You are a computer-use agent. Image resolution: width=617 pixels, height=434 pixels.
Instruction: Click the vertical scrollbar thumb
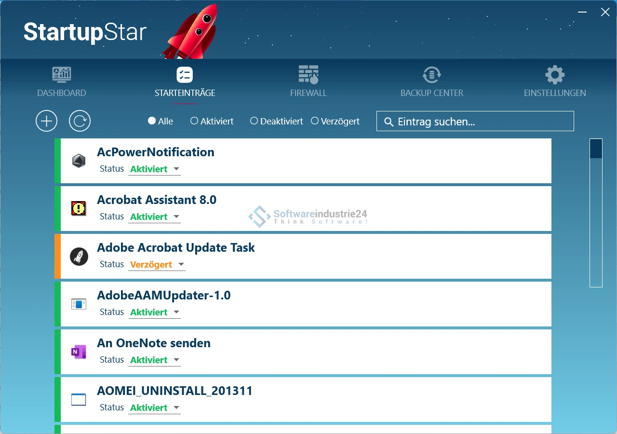coord(596,149)
